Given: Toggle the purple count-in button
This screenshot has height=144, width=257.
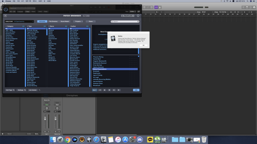Looking at the screenshot, I should (x=156, y=7).
